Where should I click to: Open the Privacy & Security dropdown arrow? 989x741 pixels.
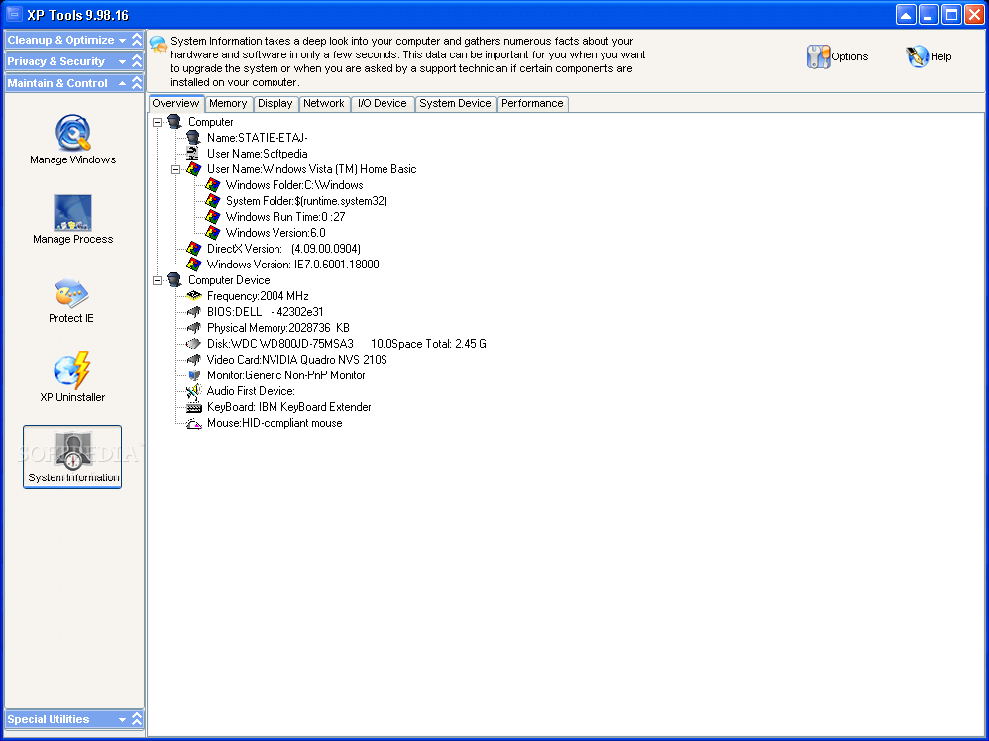tap(122, 61)
